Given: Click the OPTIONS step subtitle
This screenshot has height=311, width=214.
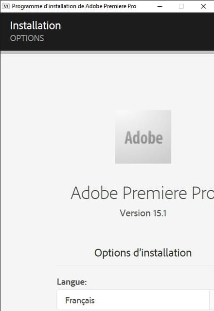Looking at the screenshot, I should tap(27, 38).
